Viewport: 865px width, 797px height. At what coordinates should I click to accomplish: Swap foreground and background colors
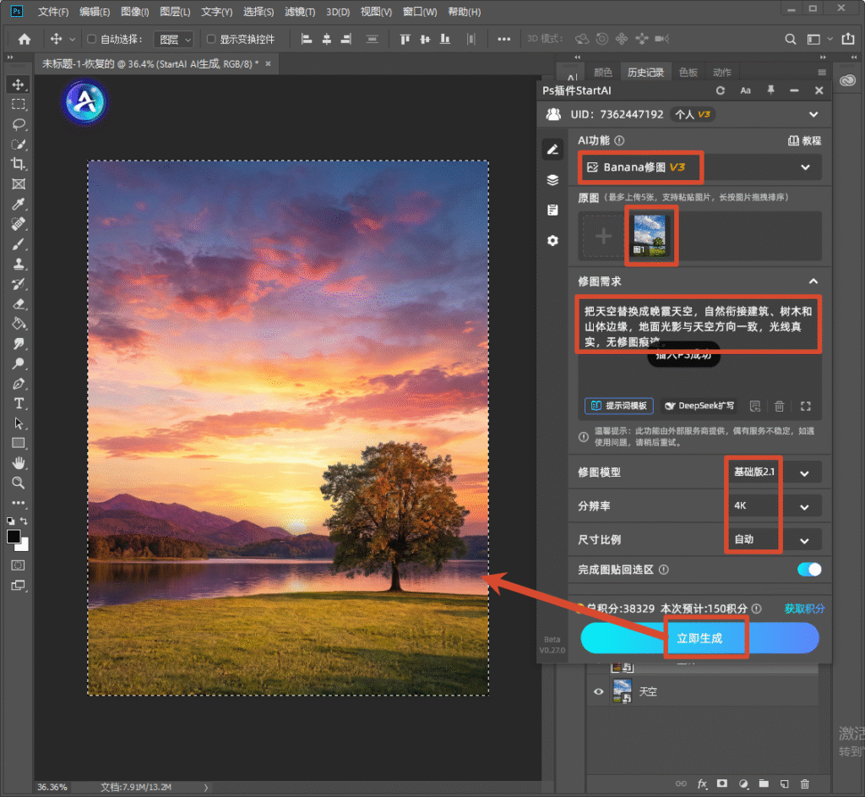point(24,521)
